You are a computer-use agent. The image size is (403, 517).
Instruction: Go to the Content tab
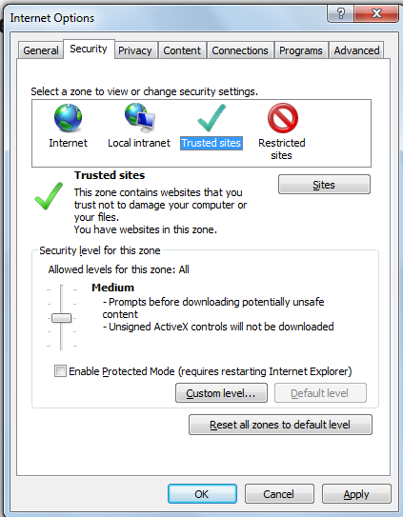pos(182,50)
